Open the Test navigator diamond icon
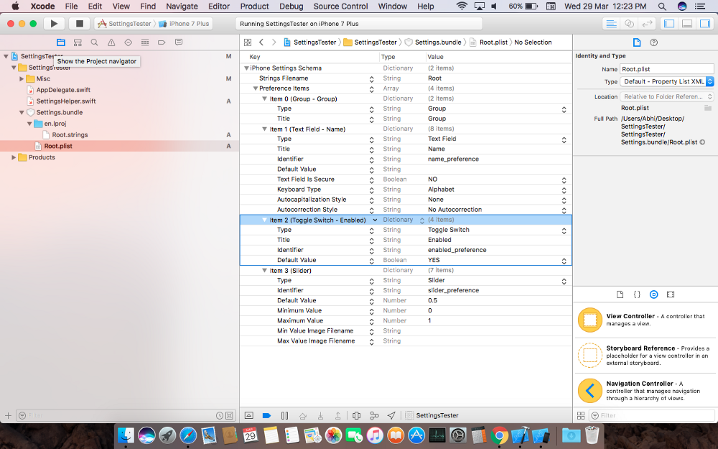This screenshot has height=449, width=718. 129,42
